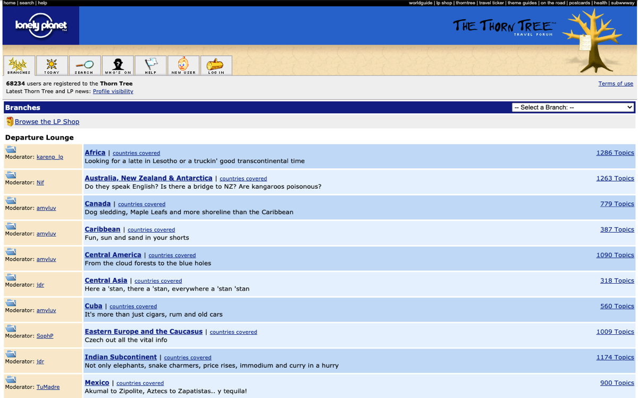638x398 pixels.
Task: Click the Thorn Tree forum logo
Action: [503, 27]
